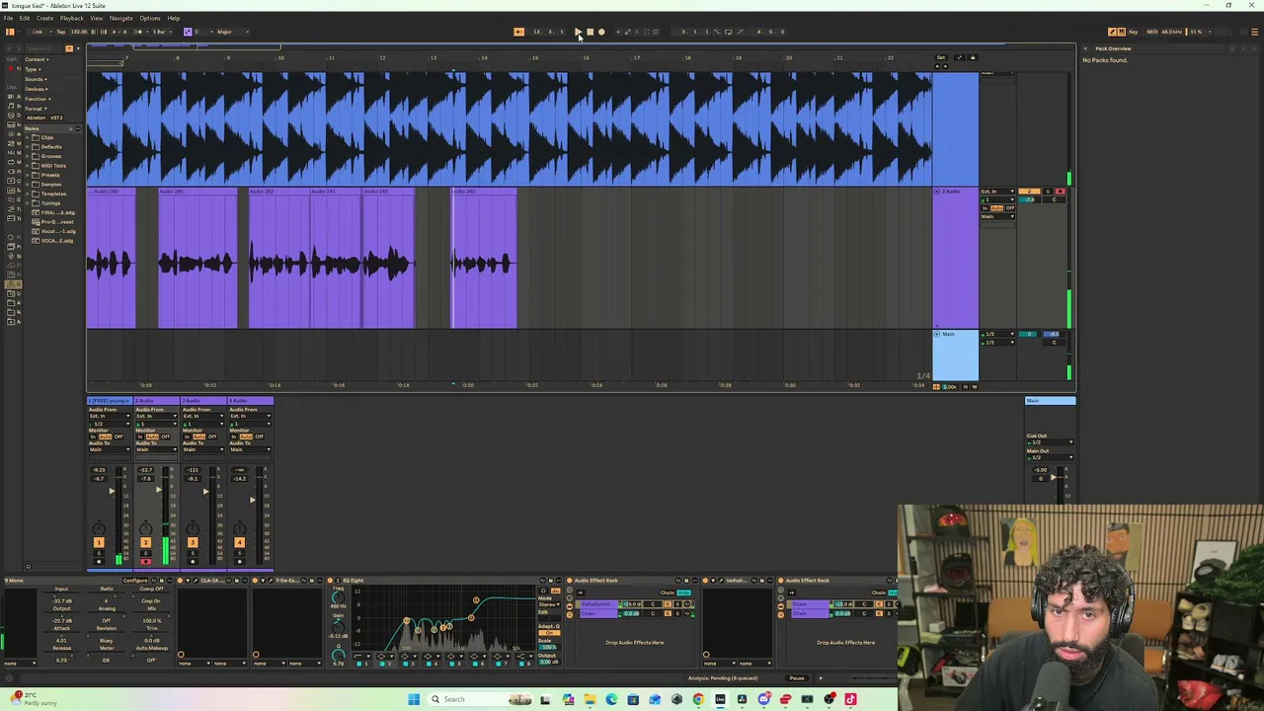This screenshot has width=1264, height=711.
Task: Toggle the lock envelopes icon
Action: pos(972,57)
